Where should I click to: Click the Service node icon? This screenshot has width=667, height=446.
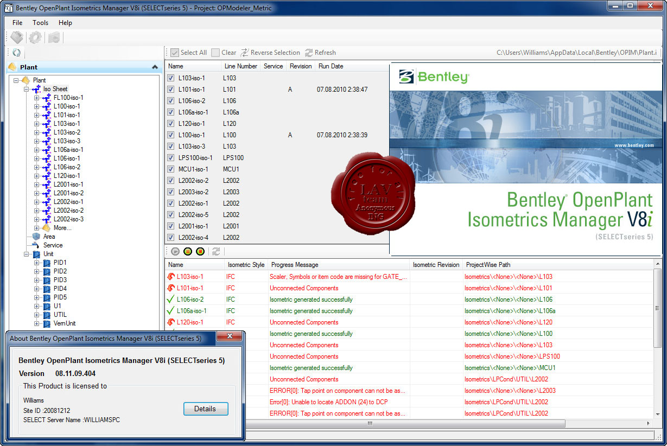point(36,245)
